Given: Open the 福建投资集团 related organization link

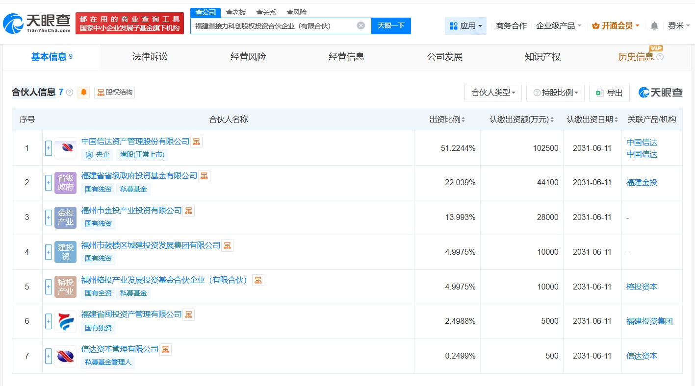Looking at the screenshot, I should (x=649, y=321).
